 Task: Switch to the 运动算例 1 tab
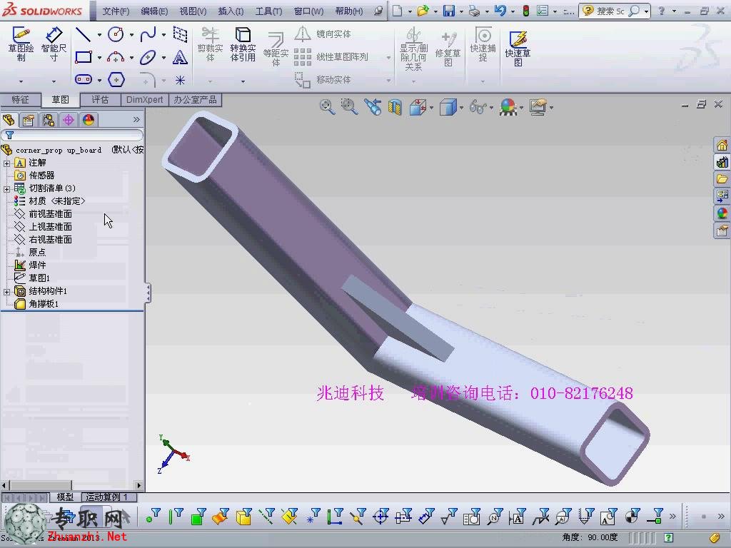[x=107, y=497]
